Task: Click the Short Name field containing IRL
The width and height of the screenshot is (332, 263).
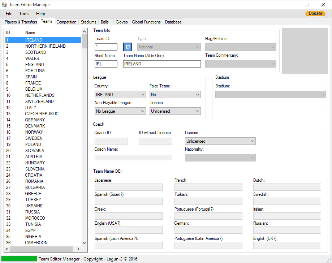Action: [106, 64]
